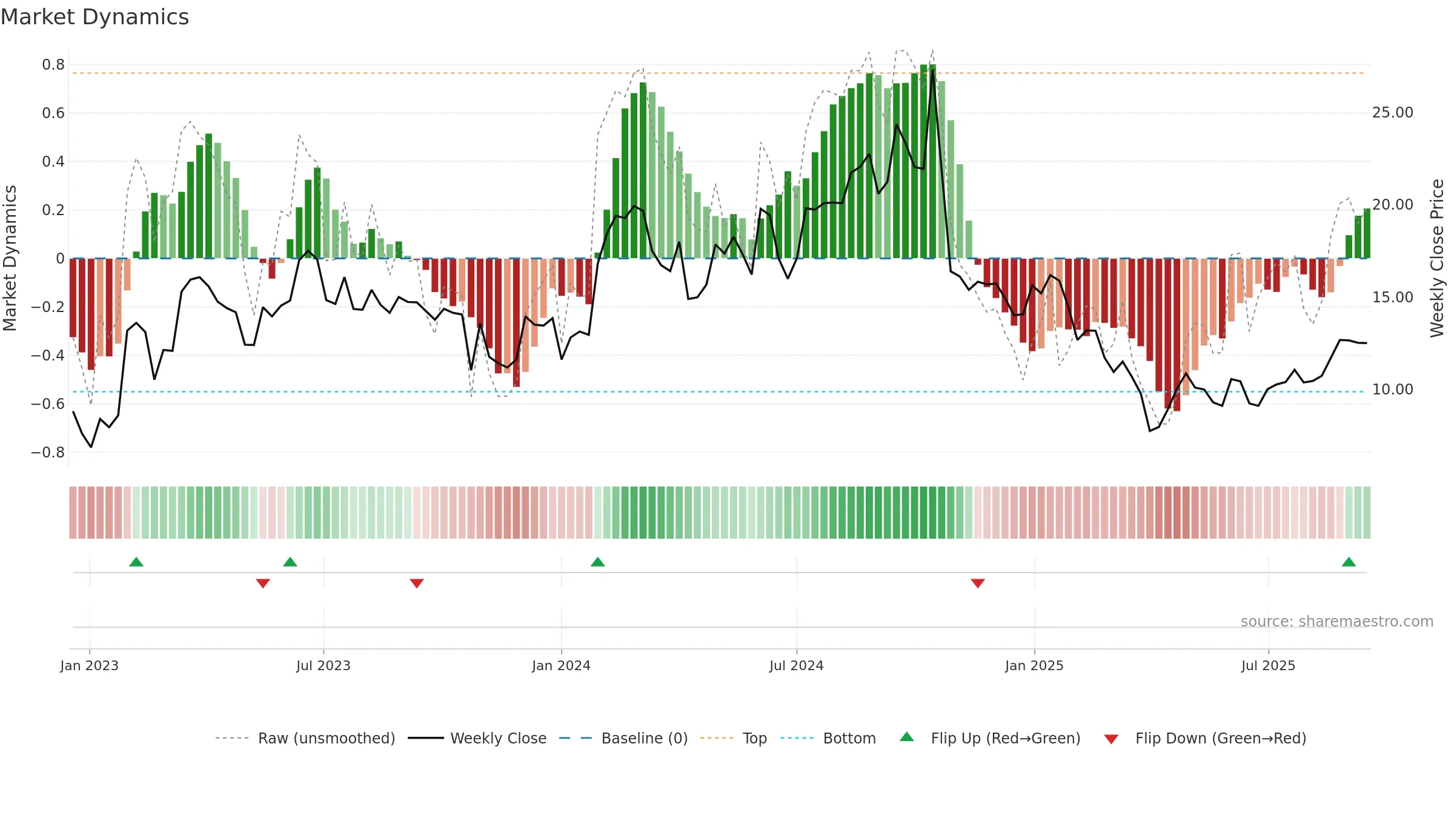Click the green flip-up marker just before Jul 2023
The width and height of the screenshot is (1454, 818).
click(290, 562)
